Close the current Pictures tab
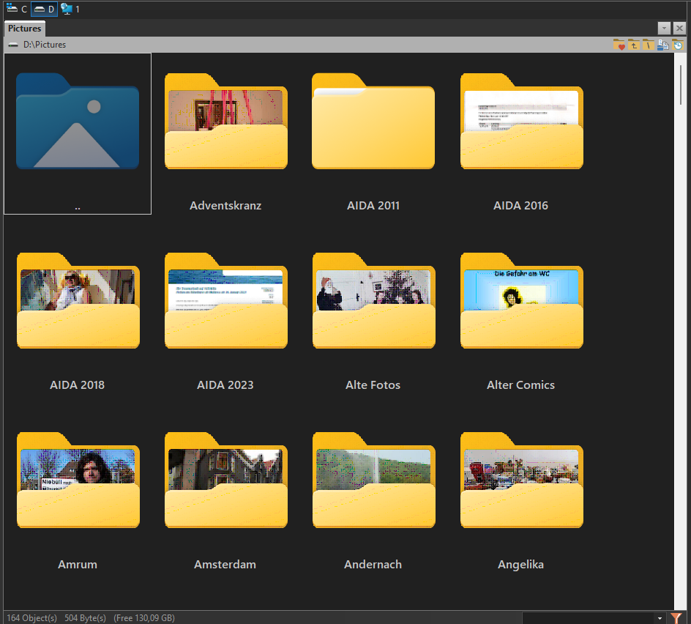 pyautogui.click(x=679, y=28)
